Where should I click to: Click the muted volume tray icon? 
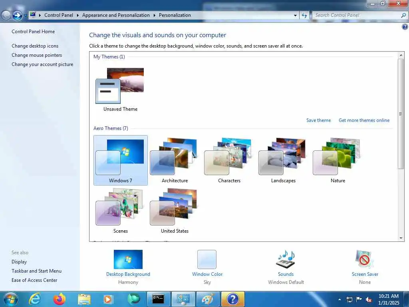[369, 299]
